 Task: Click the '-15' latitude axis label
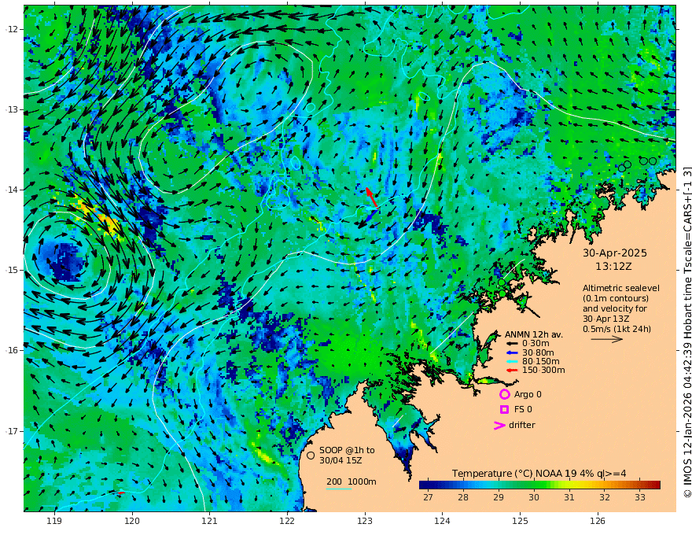coord(12,270)
